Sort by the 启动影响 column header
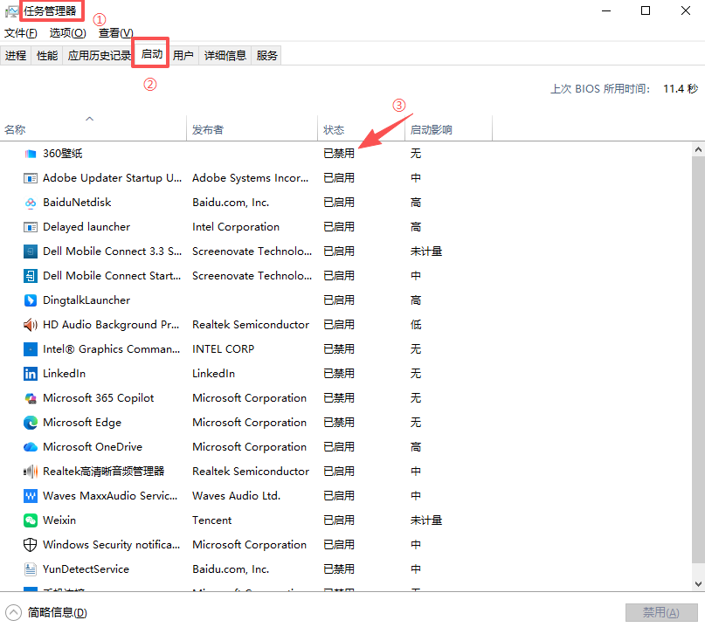The height and width of the screenshot is (634, 705). (x=448, y=128)
